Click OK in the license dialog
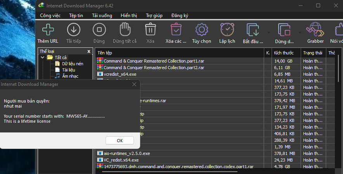The height and width of the screenshot is (174, 343). [x=120, y=141]
